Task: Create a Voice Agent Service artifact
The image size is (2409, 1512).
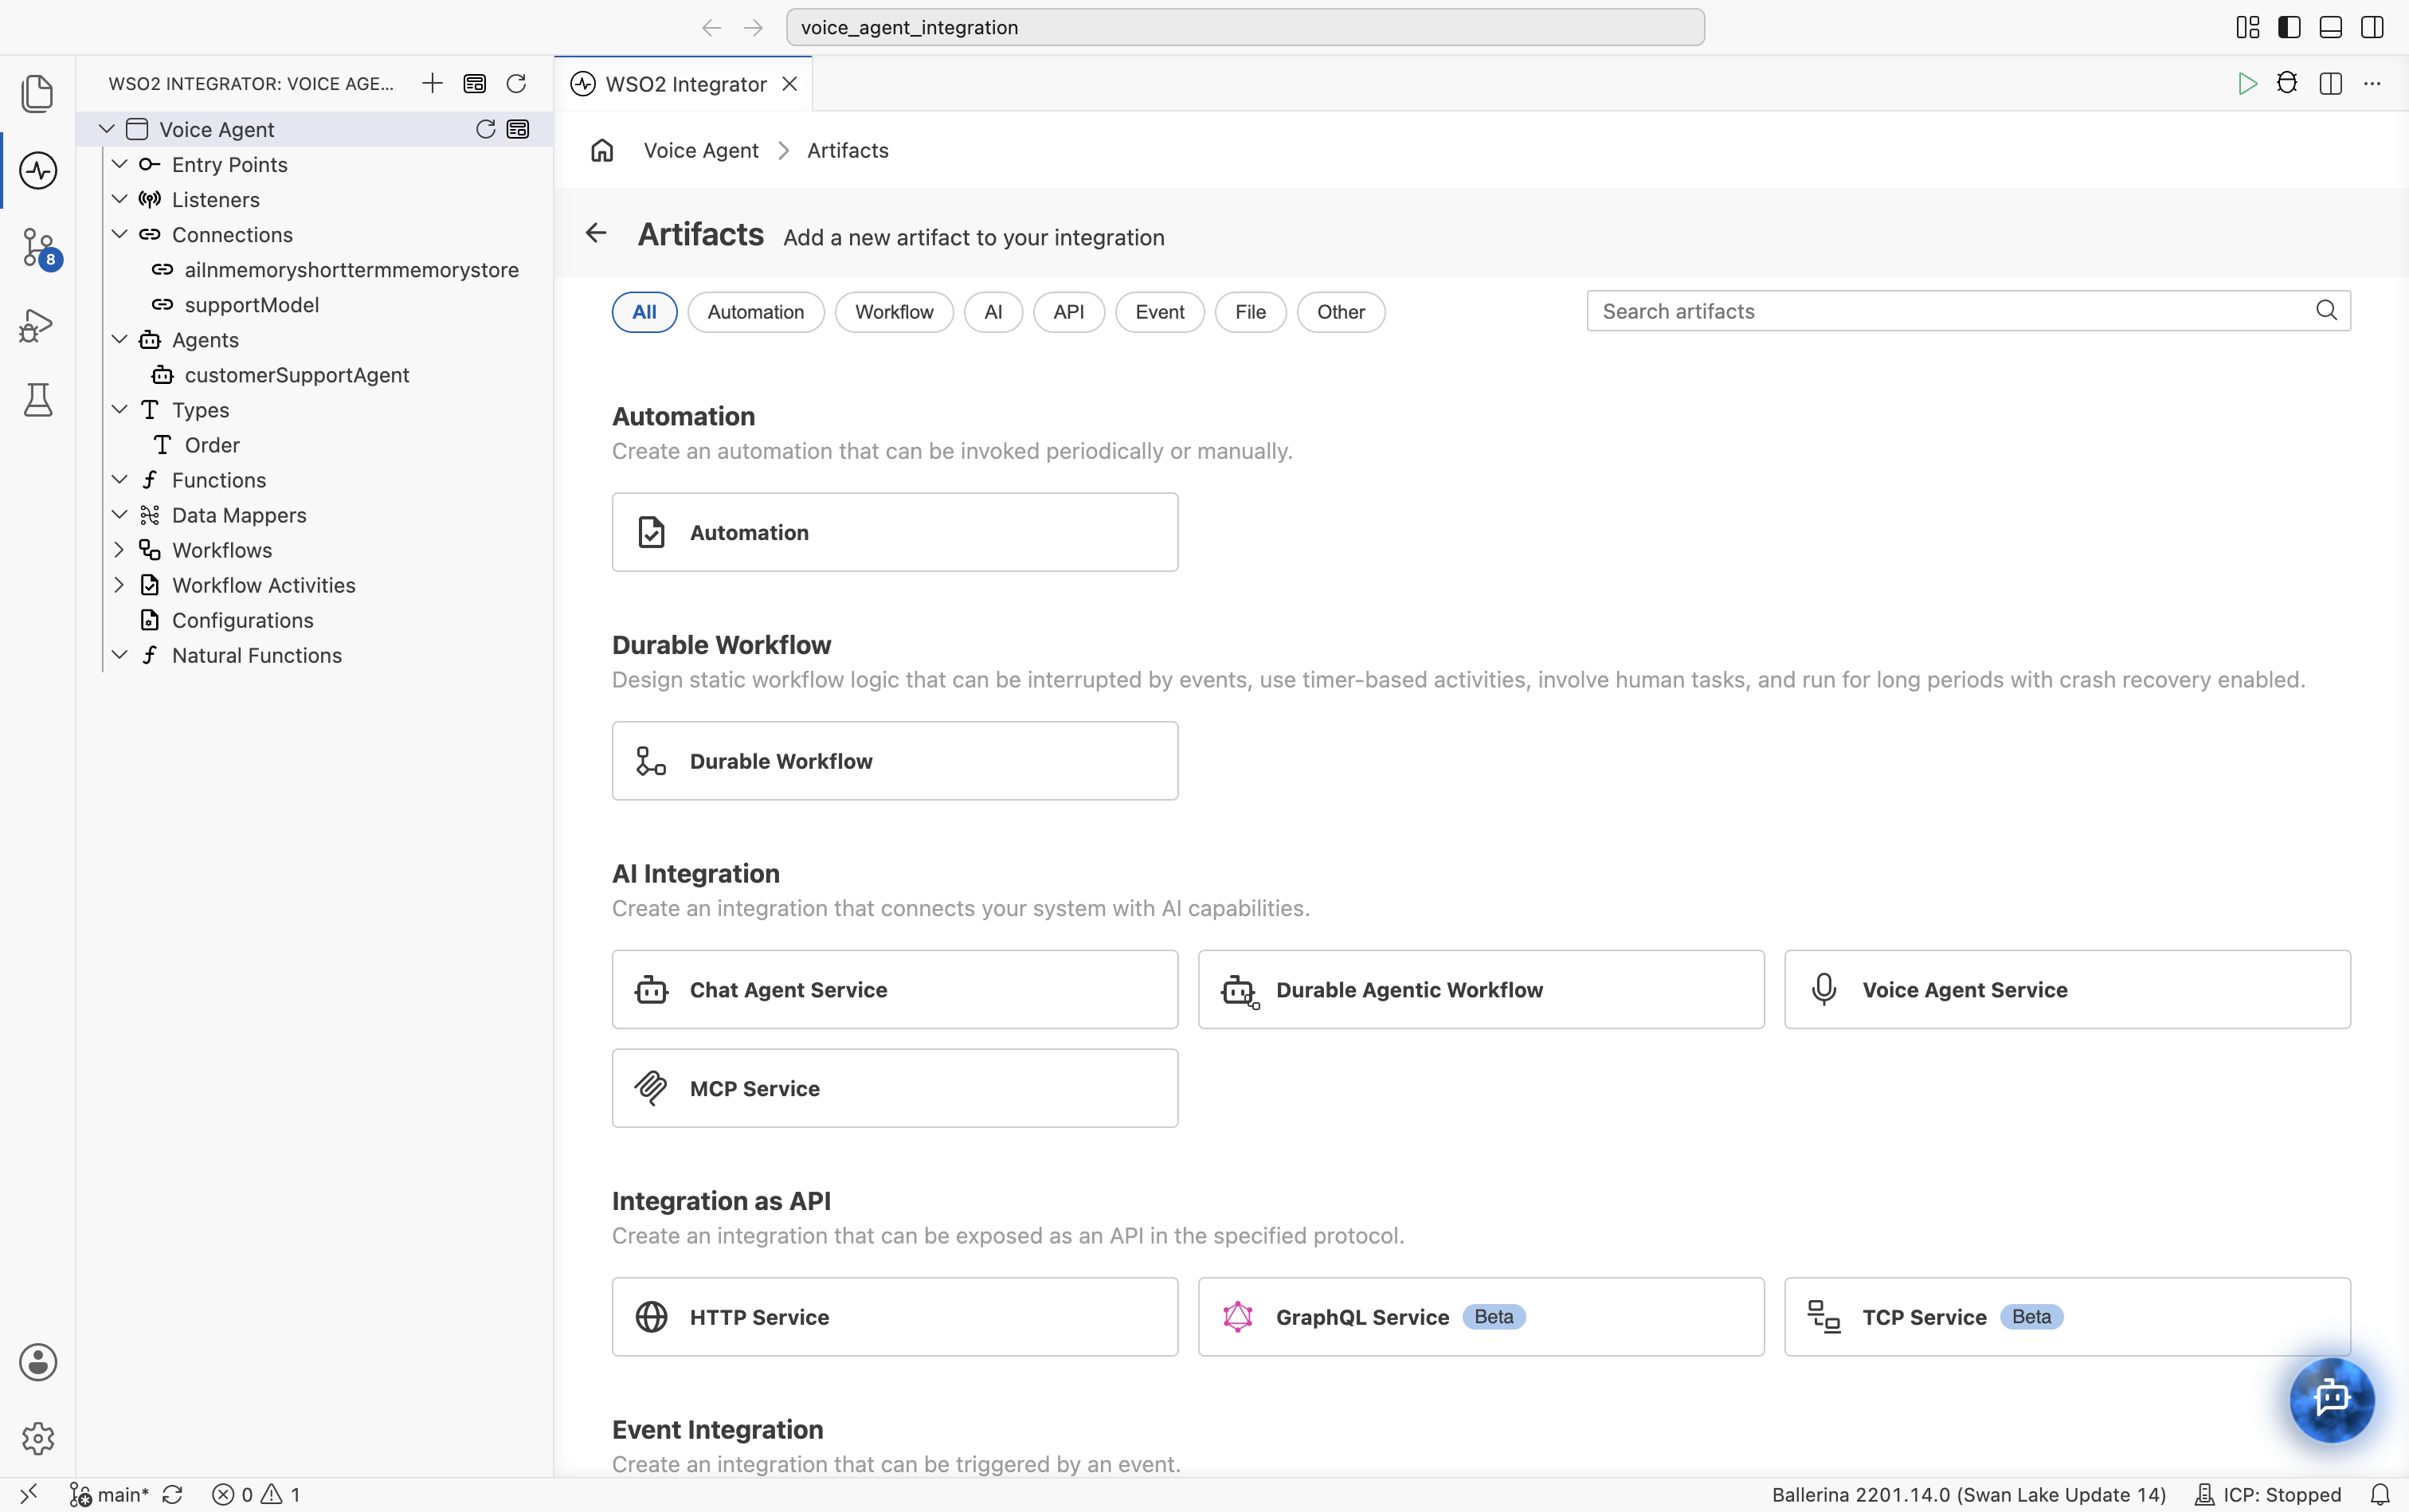Action: pos(2067,989)
